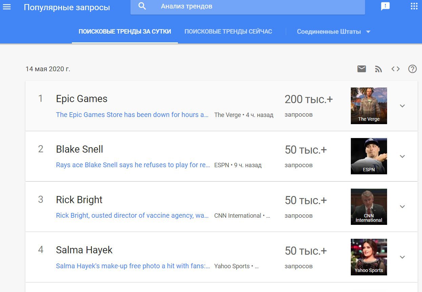Expand the Salma Hayek trend row
422x292 pixels.
[402, 257]
